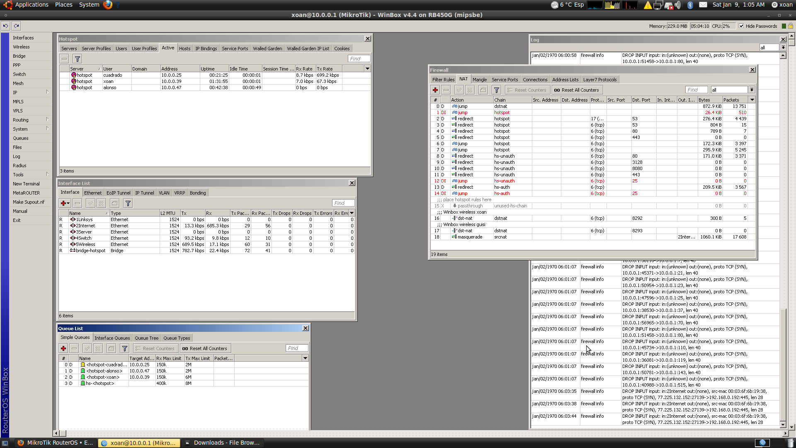Click the red plus add button in Firewall

pyautogui.click(x=435, y=90)
